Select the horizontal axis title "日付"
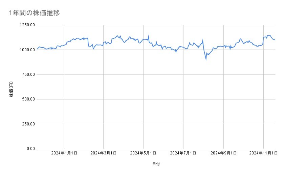Image resolution: width=284 pixels, height=175 pixels. [x=156, y=164]
